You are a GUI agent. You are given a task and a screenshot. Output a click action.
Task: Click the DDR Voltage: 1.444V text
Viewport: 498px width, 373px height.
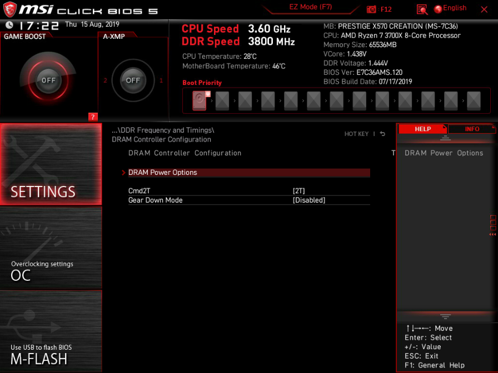pyautogui.click(x=355, y=63)
